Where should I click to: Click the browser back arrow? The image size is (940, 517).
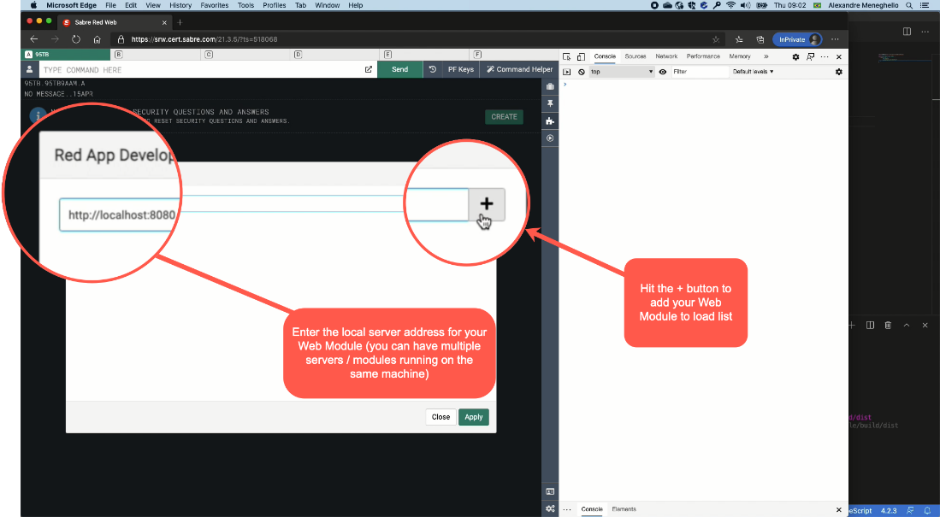click(x=34, y=39)
